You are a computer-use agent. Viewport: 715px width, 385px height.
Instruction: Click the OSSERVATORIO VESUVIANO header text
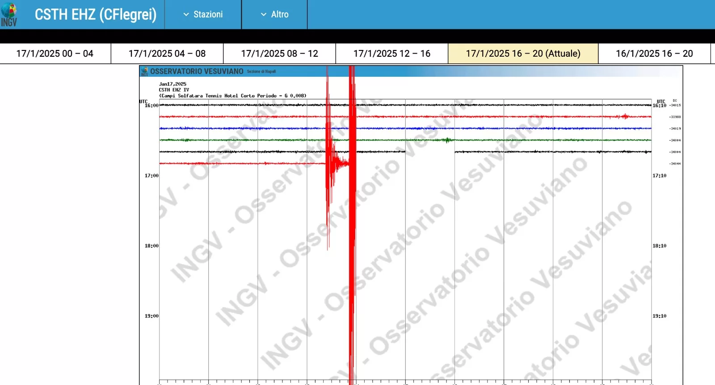coord(197,71)
